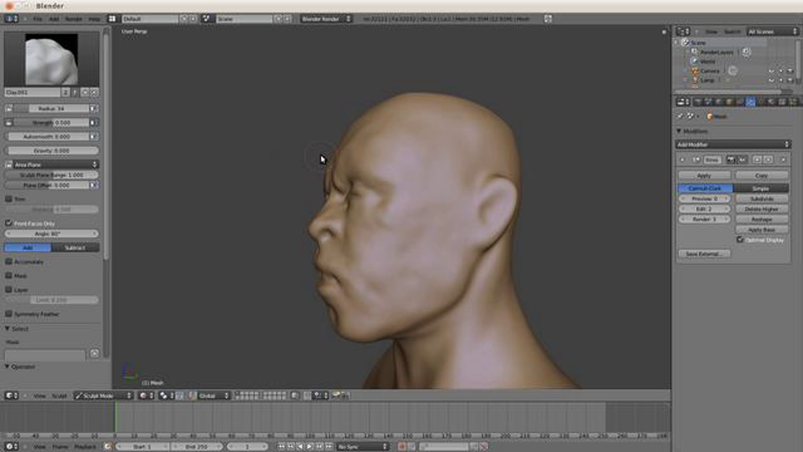Toggle Optimal Display checkbox in modifier

(740, 239)
